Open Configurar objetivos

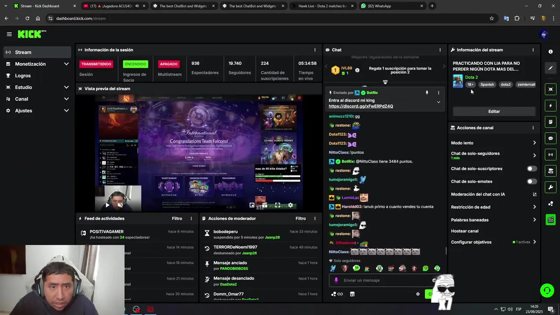pyautogui.click(x=494, y=242)
